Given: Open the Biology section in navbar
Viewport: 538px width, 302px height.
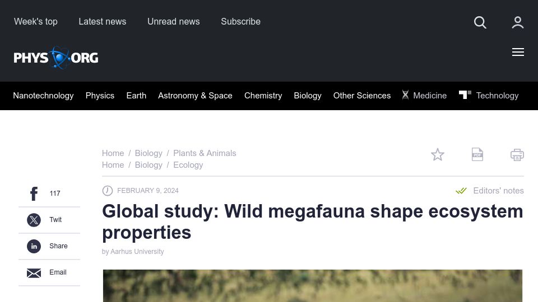Looking at the screenshot, I should click(x=308, y=96).
